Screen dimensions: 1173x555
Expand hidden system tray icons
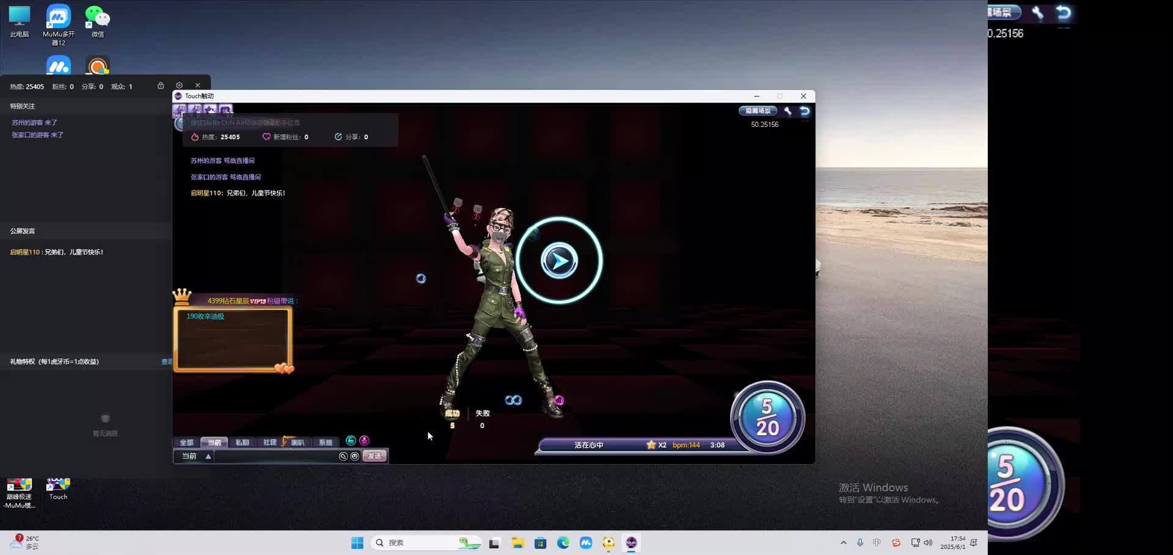coord(843,543)
